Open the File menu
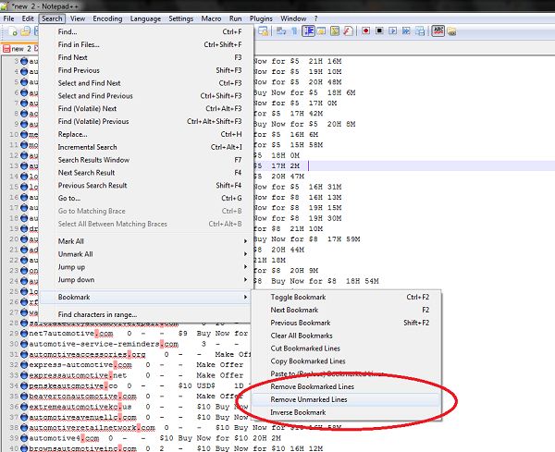The width and height of the screenshot is (555, 452). 8,18
